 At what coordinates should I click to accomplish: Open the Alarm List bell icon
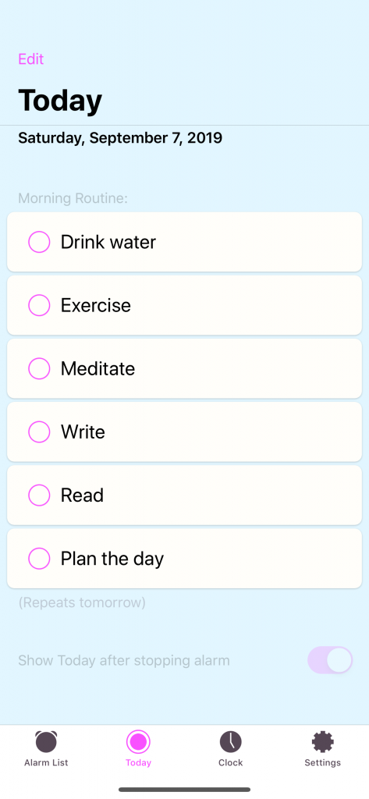pos(46,741)
